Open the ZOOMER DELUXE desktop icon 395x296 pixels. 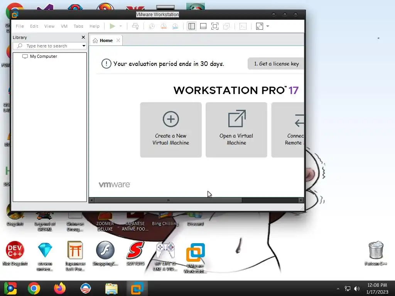pyautogui.click(x=105, y=222)
